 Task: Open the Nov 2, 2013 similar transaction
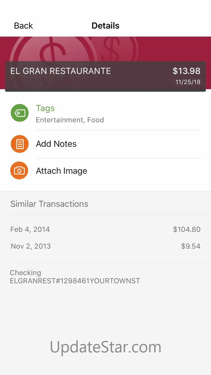tap(31, 246)
